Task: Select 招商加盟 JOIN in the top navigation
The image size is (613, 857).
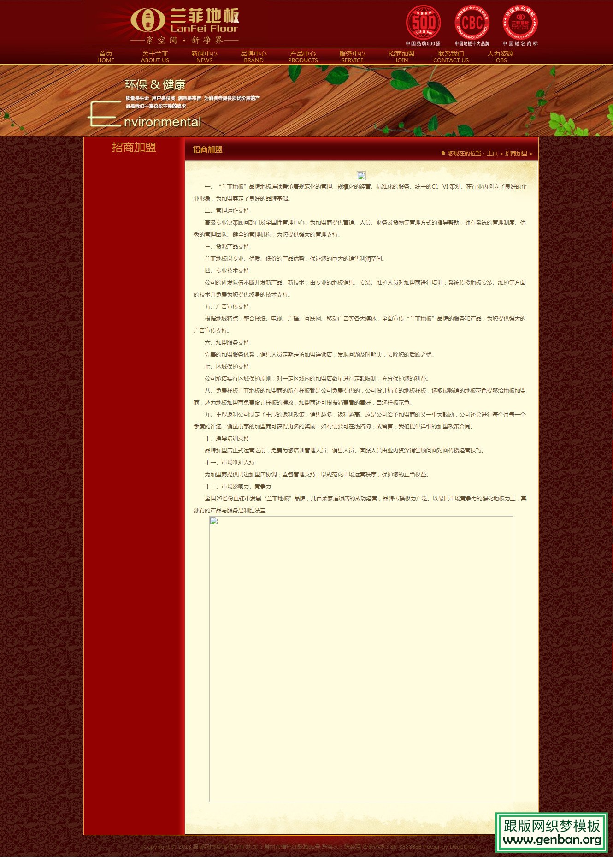Action: tap(401, 57)
